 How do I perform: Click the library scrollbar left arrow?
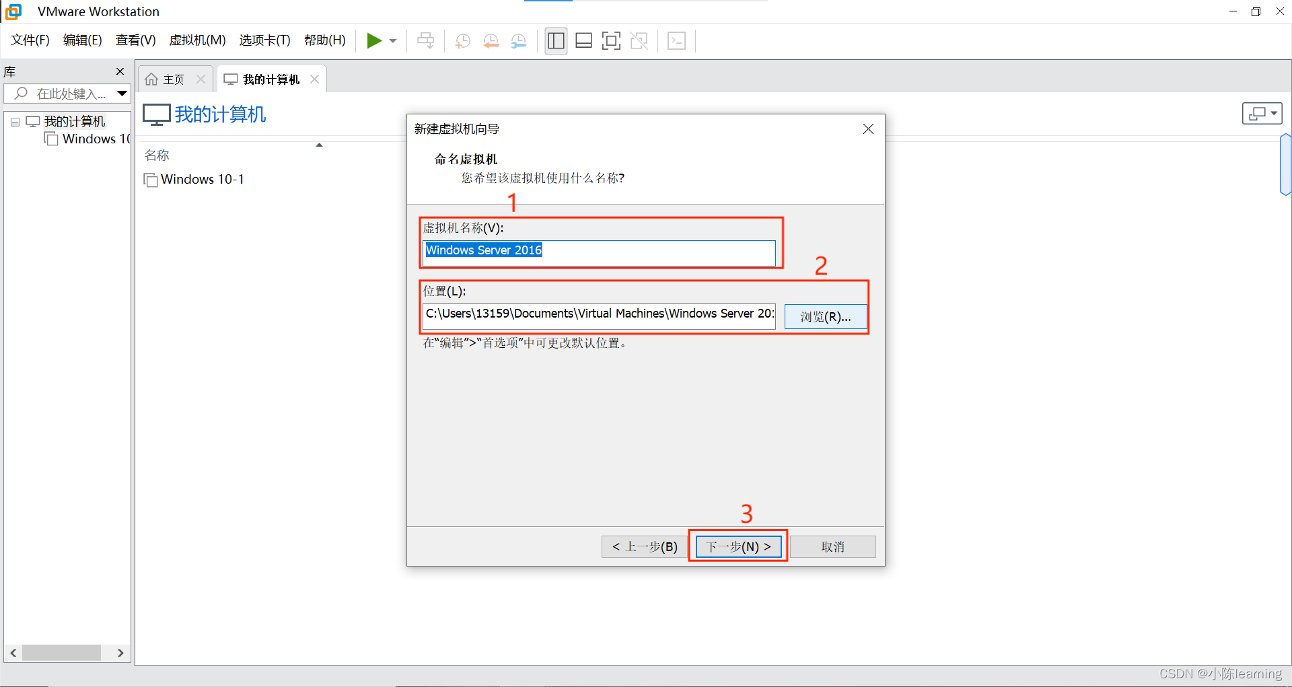13,653
